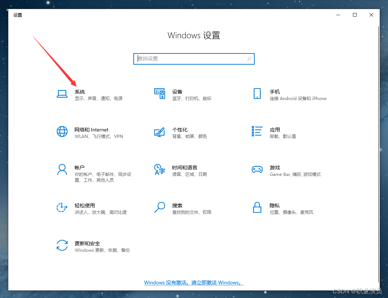
Task: Click description 查找我的文件、权限
Action: (192, 212)
